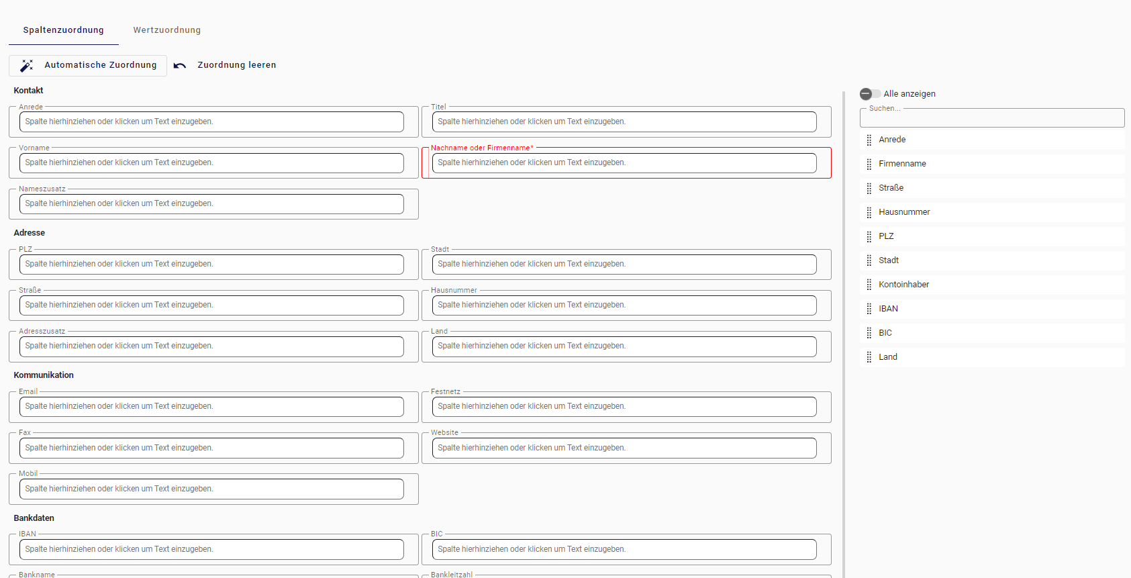Grab the drag handle next to Firmenname

coord(869,164)
